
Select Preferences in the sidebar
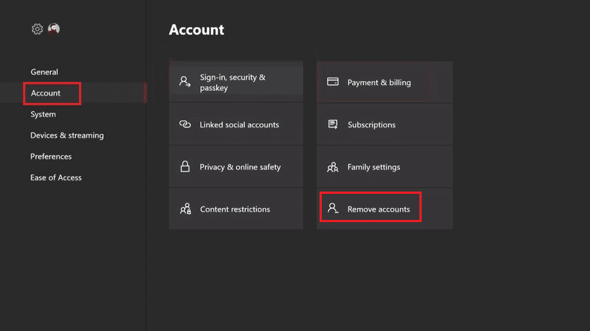point(51,157)
